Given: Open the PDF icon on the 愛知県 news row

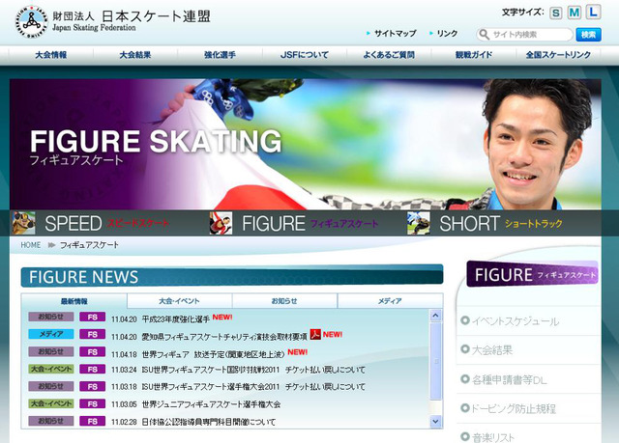Looking at the screenshot, I should point(315,334).
